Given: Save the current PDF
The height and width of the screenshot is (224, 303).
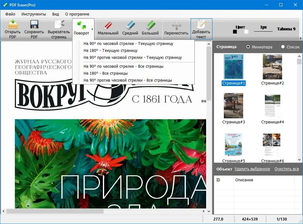Looking at the screenshot, I should click(34, 28).
